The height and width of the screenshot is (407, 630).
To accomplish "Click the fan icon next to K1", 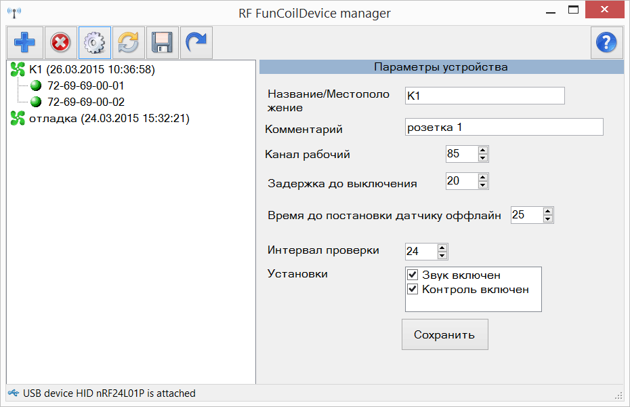I will 18,70.
